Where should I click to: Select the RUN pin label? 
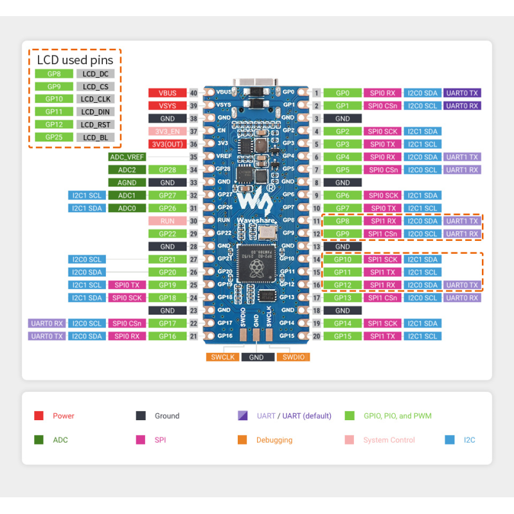click(x=167, y=220)
